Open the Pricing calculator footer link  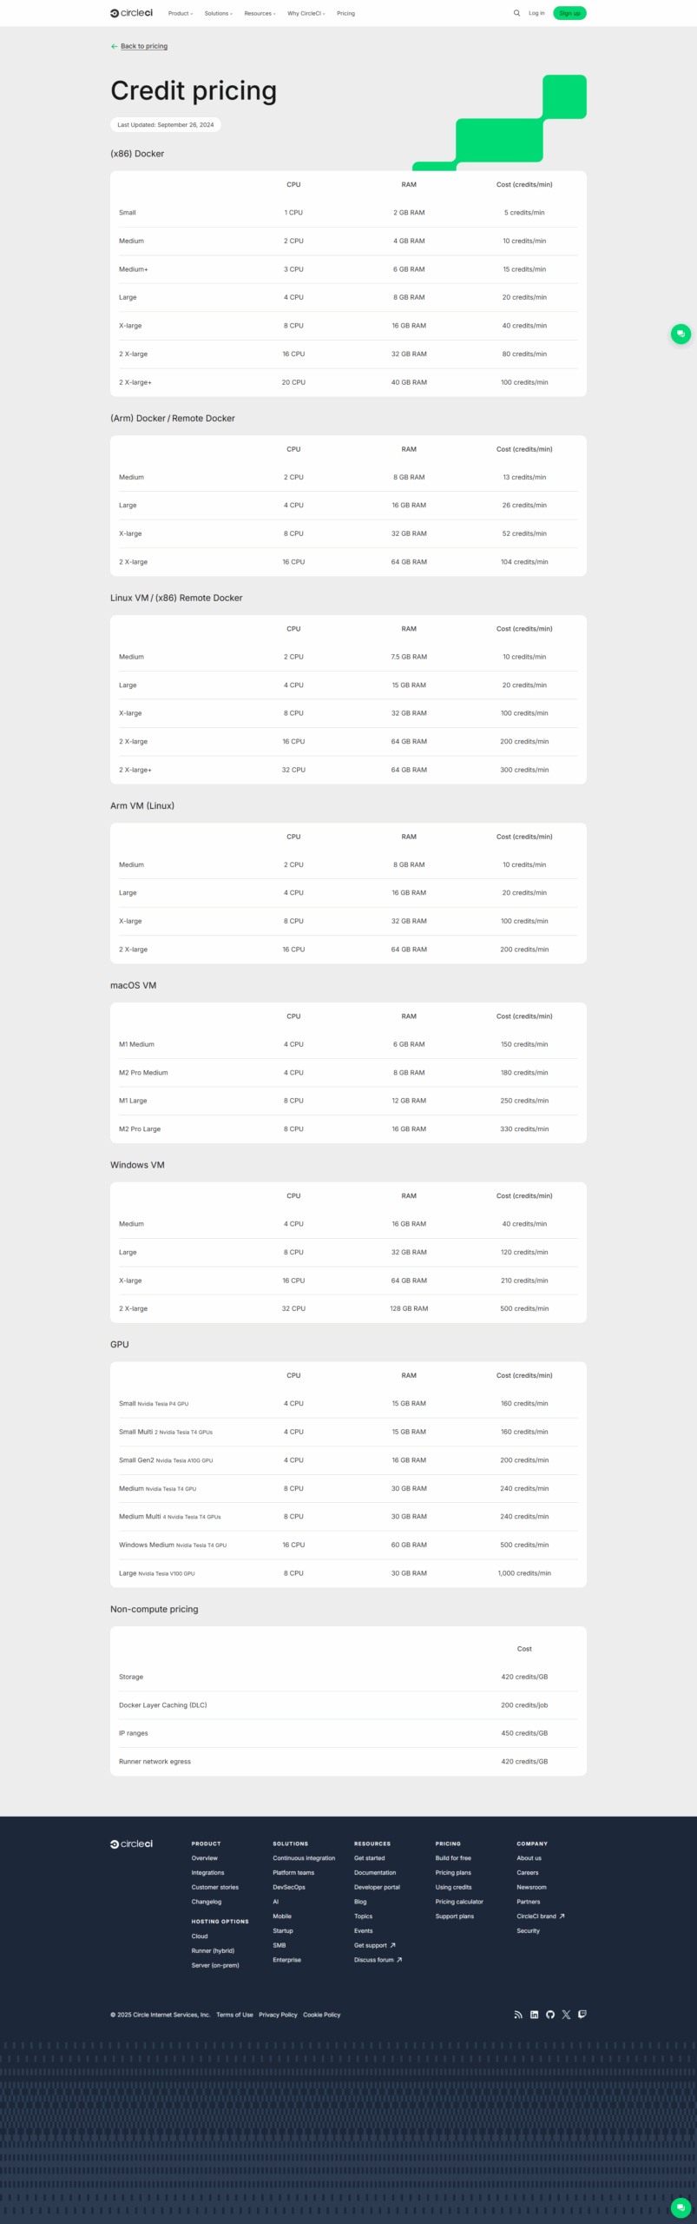[459, 1902]
